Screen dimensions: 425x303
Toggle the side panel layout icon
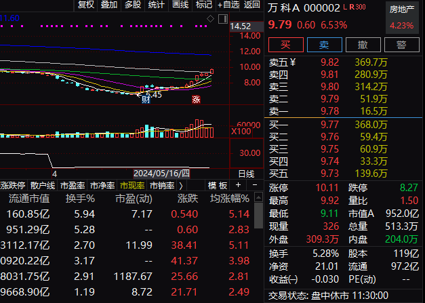[223, 19]
